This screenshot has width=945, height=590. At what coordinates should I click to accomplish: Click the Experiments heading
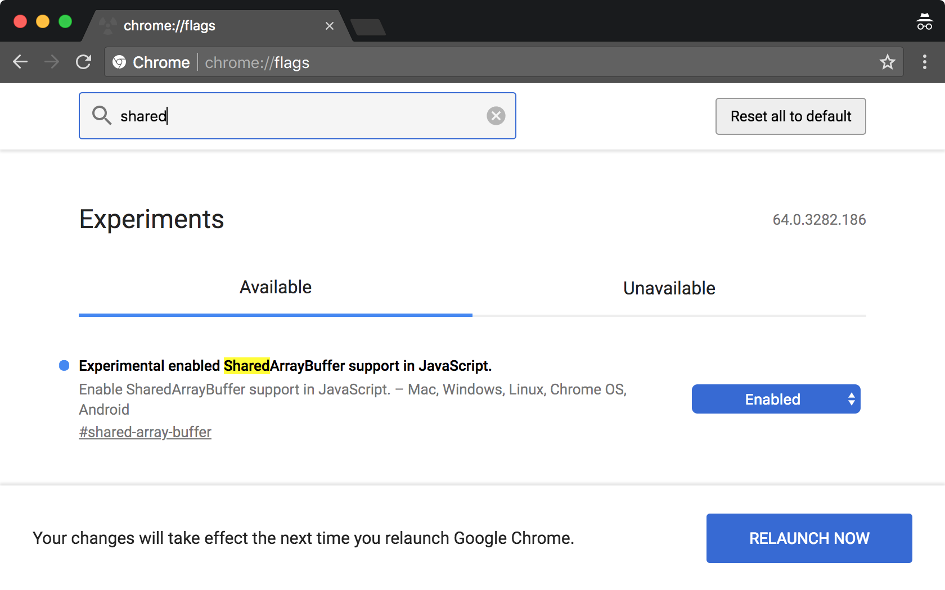coord(151,219)
